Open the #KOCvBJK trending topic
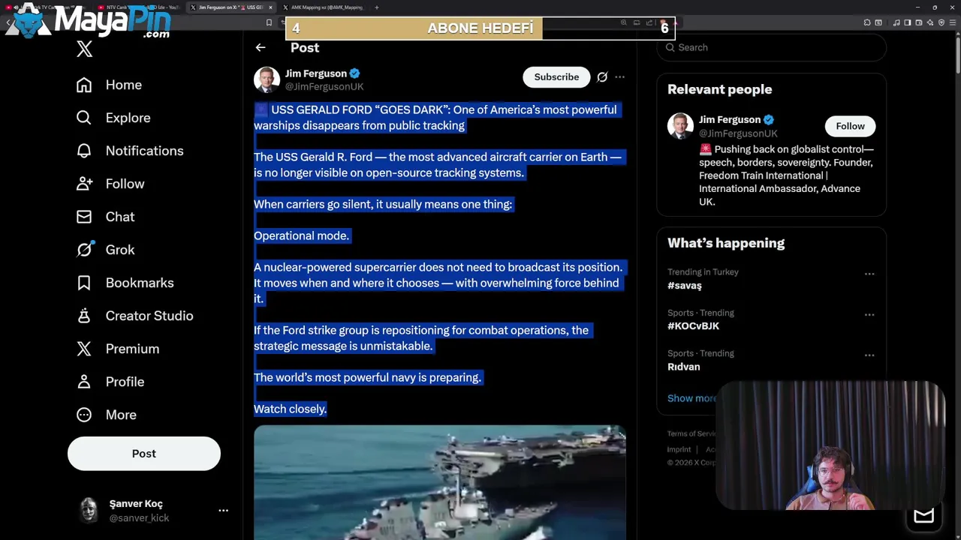This screenshot has width=961, height=540. click(x=693, y=326)
